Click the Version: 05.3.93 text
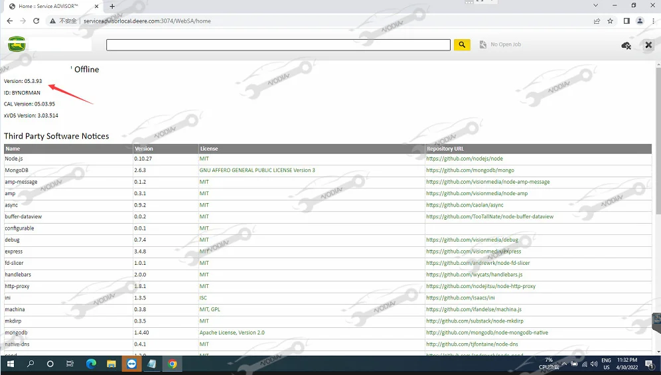The width and height of the screenshot is (661, 375). (23, 81)
